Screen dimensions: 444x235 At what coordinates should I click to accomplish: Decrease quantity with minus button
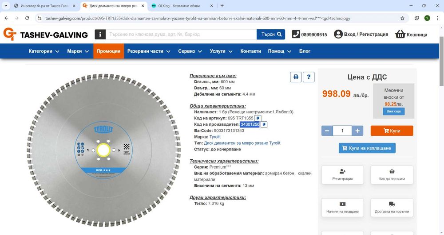coord(327,131)
